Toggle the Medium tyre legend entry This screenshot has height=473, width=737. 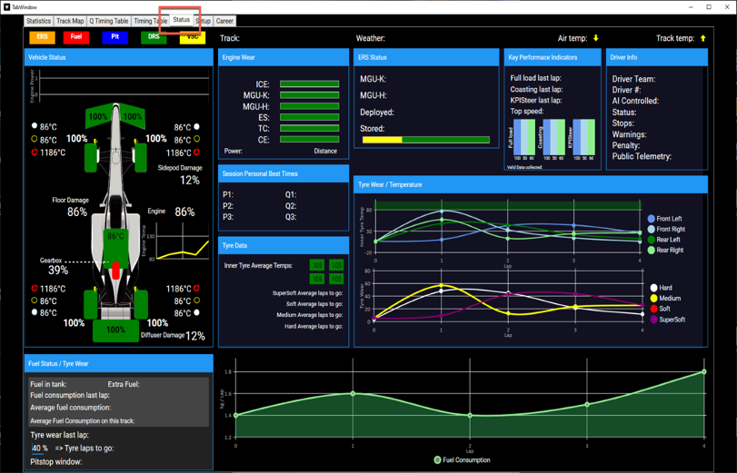pyautogui.click(x=665, y=299)
